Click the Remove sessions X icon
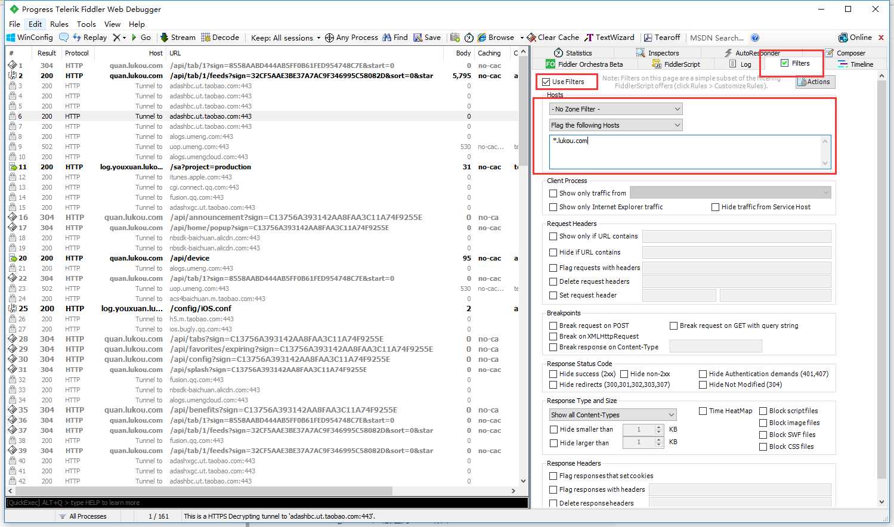894x527 pixels. 116,37
